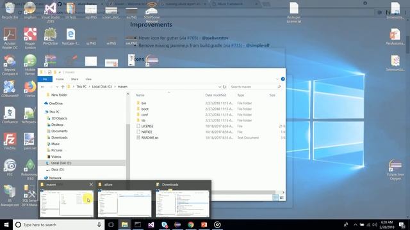Image resolution: width=410 pixels, height=230 pixels.
Task: Open the Visual Studio 2015 desktop shortcut
Action: pyautogui.click(x=50, y=12)
